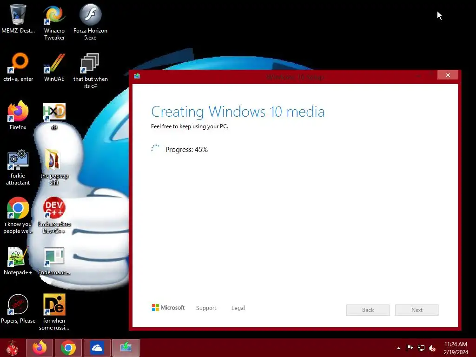The image size is (476, 357).
Task: Activate Windows 10 Setup taskbar button
Action: [x=126, y=348]
